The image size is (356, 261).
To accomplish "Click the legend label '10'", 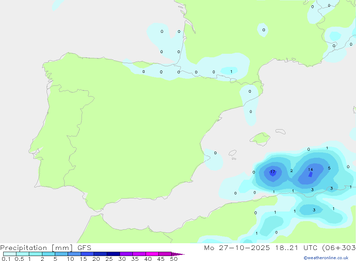I will coord(70,259).
